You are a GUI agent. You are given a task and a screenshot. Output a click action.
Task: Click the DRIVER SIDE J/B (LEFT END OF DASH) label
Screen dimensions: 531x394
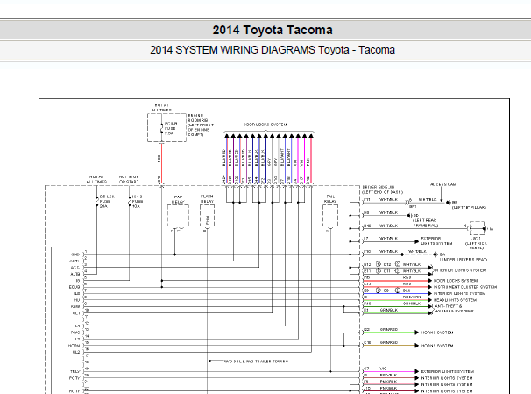point(383,190)
